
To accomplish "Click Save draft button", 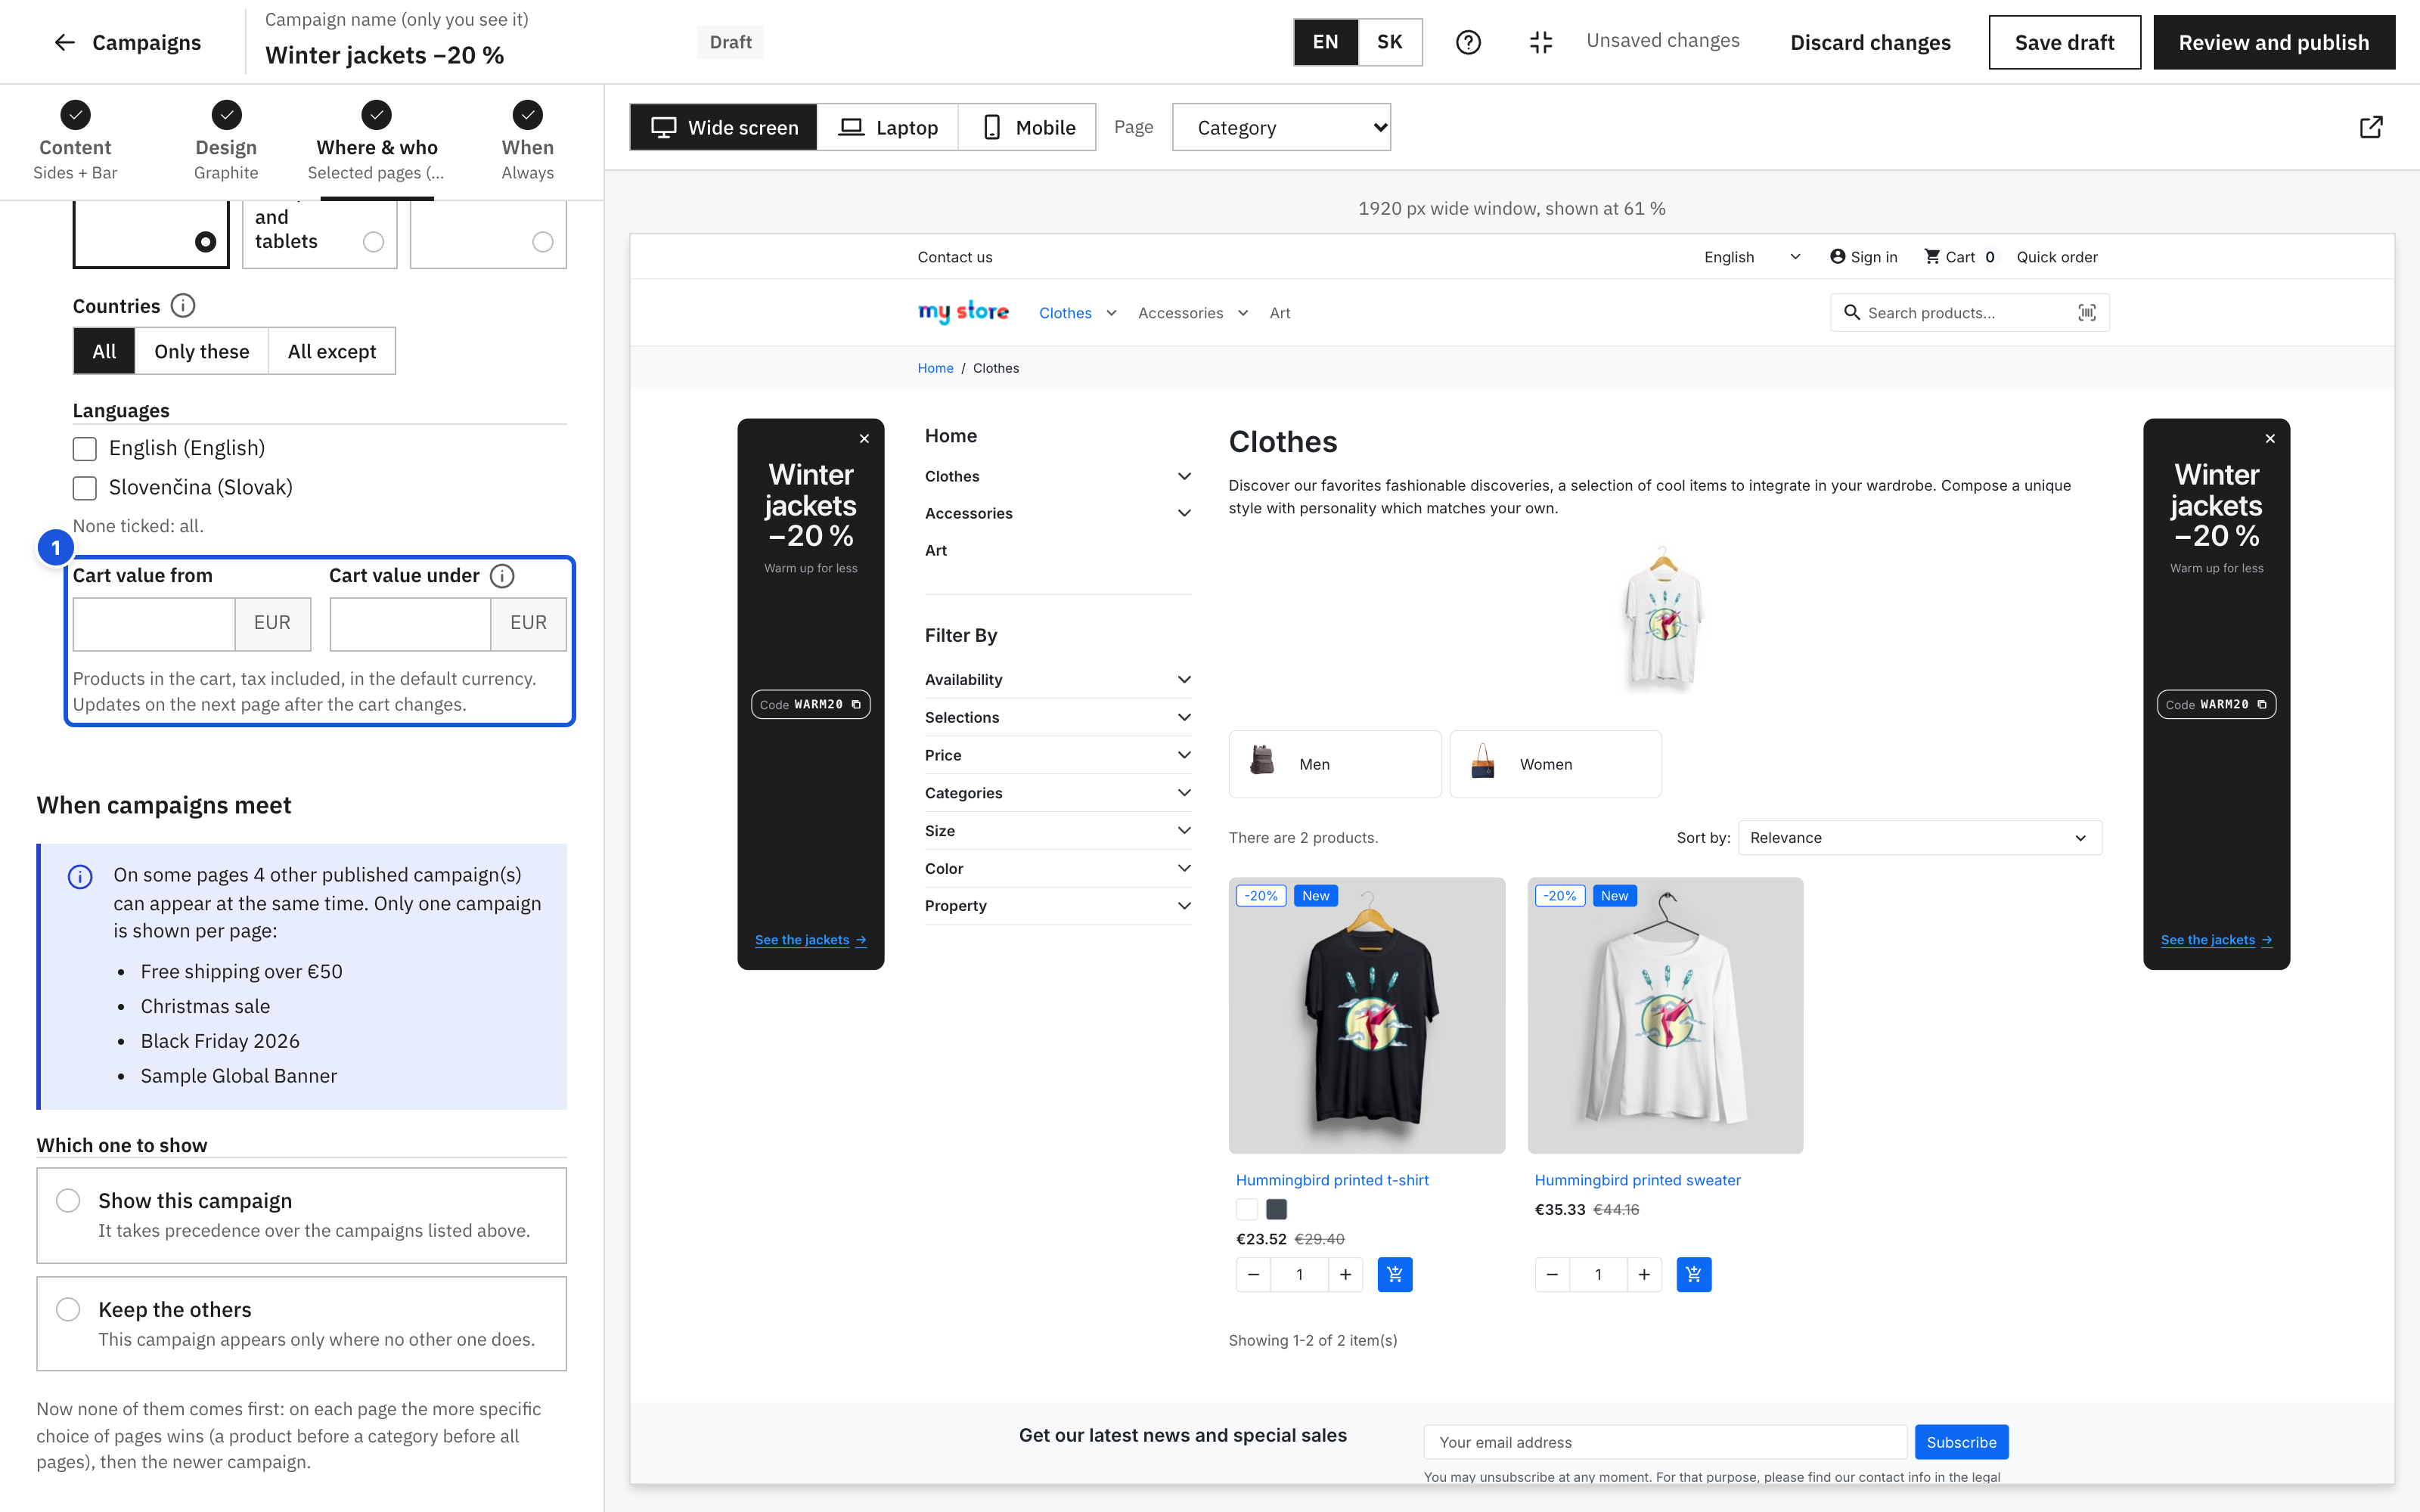I will click(2064, 42).
